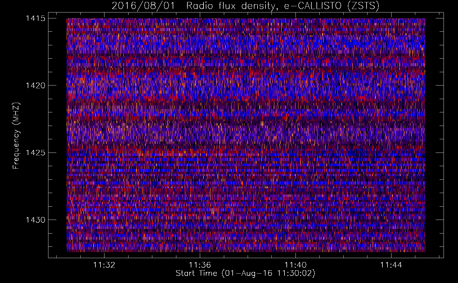The width and height of the screenshot is (458, 283).
Task: Click the 'Frequency (MHZ)' axis title
Action: tap(16, 136)
